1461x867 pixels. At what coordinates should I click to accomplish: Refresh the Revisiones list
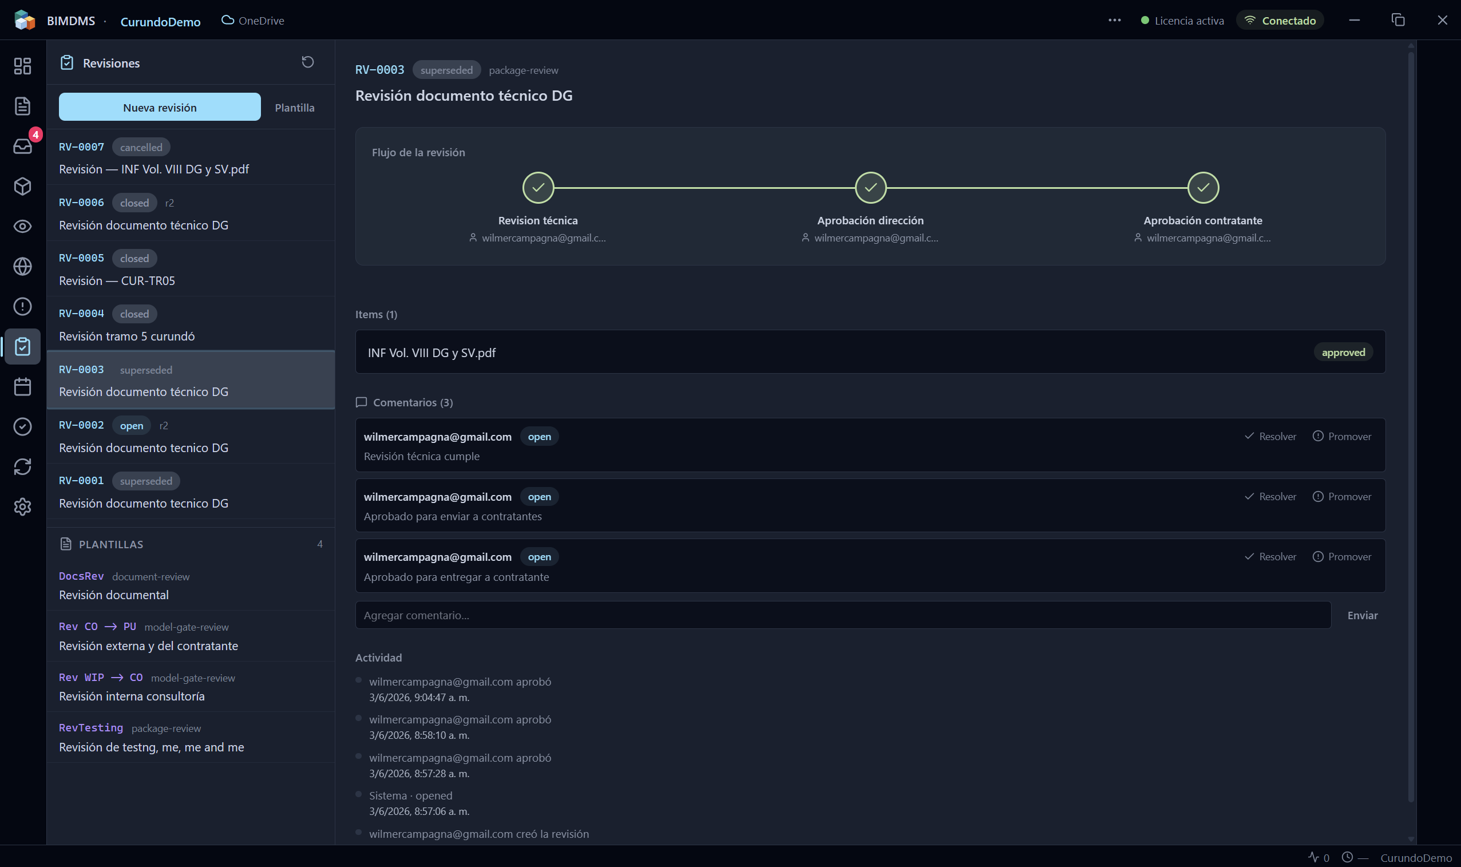tap(308, 62)
